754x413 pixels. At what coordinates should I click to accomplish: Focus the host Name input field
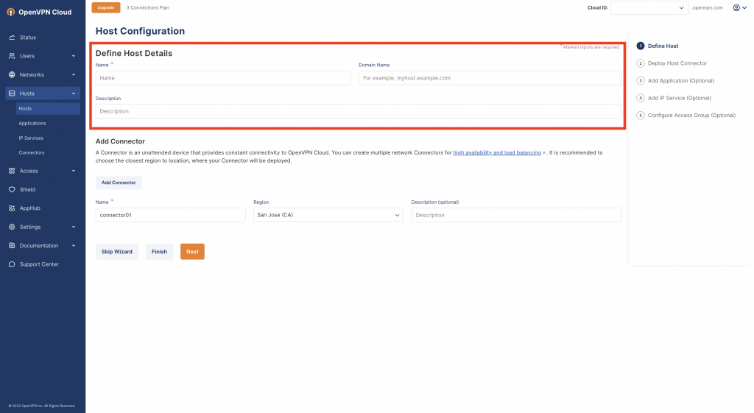point(223,78)
